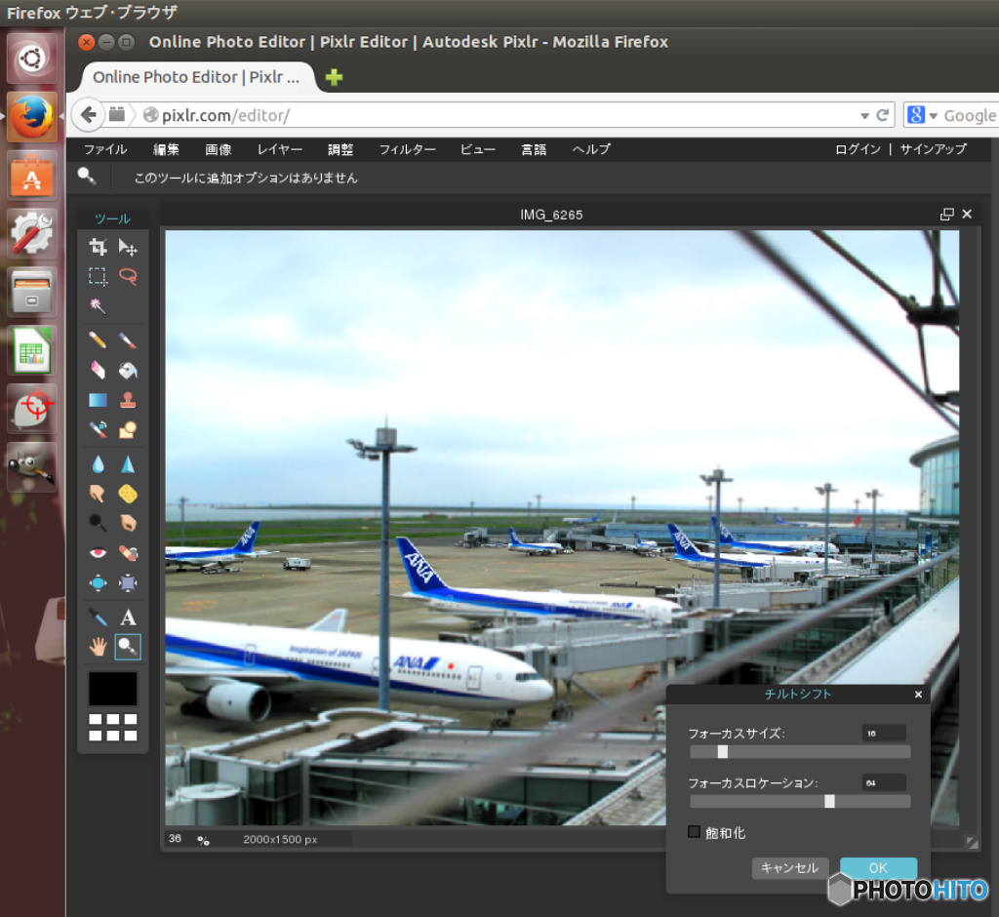Open the 画像 menu
999x917 pixels.
(x=219, y=149)
